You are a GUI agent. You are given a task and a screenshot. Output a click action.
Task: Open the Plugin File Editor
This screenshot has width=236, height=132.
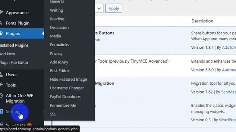(14, 62)
